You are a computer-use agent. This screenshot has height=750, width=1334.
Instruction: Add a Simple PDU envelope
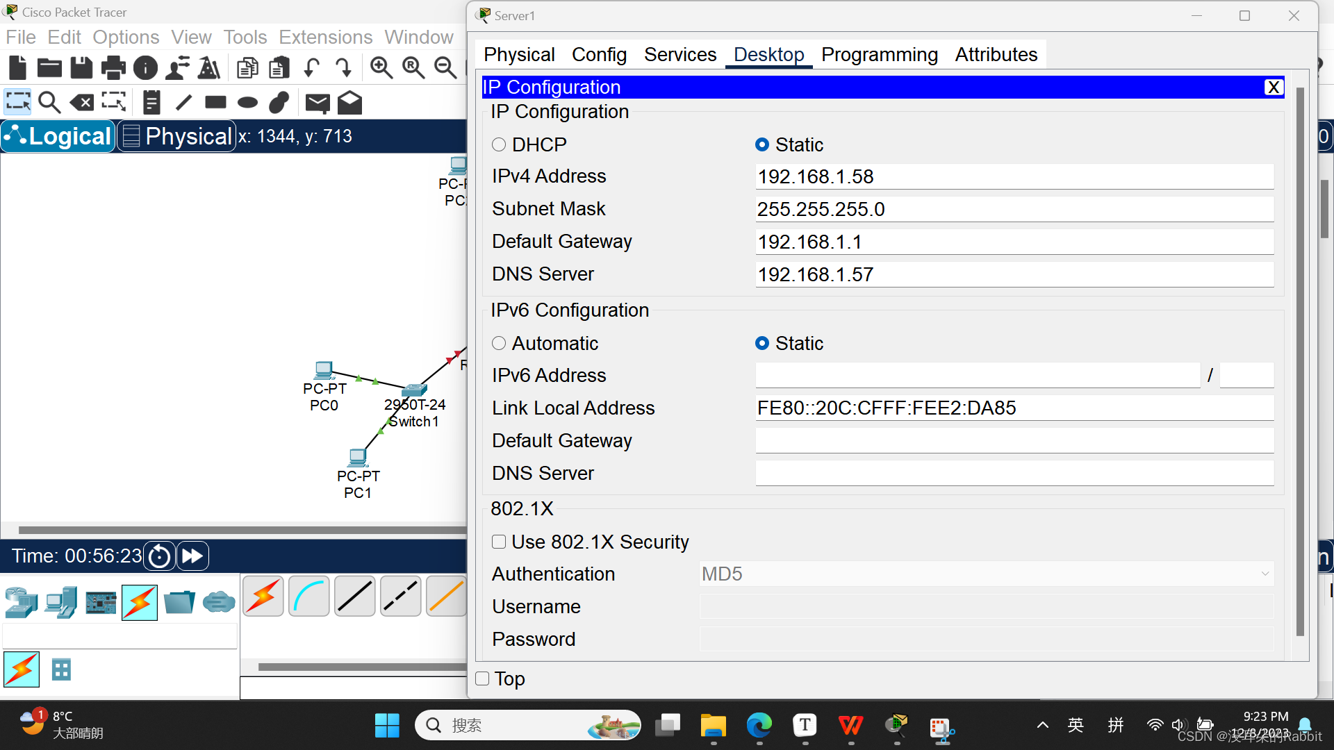coord(318,103)
